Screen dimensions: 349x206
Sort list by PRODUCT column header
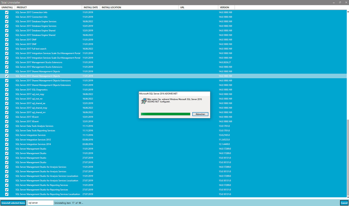[x=48, y=7]
